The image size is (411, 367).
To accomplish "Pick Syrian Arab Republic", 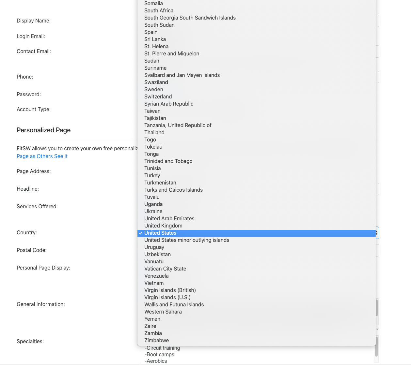I will coord(257,104).
